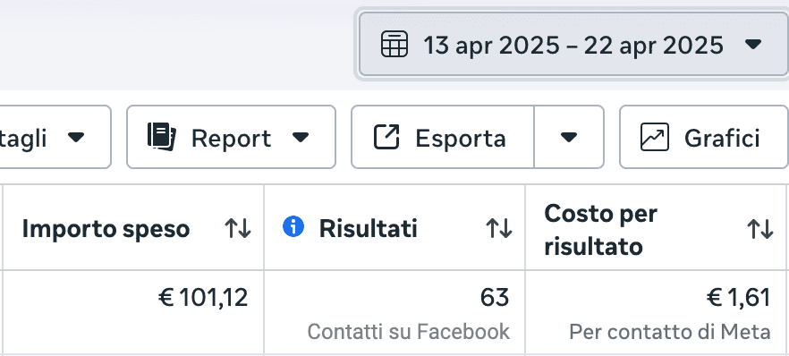Click the Risultati column header text
This screenshot has width=789, height=356.
[x=369, y=229]
